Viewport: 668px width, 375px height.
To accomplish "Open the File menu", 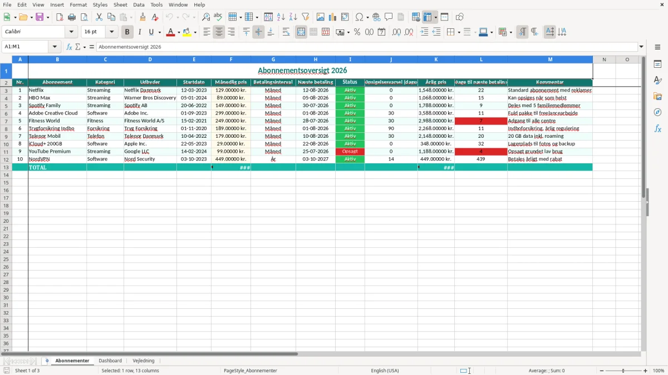I will pos(7,4).
